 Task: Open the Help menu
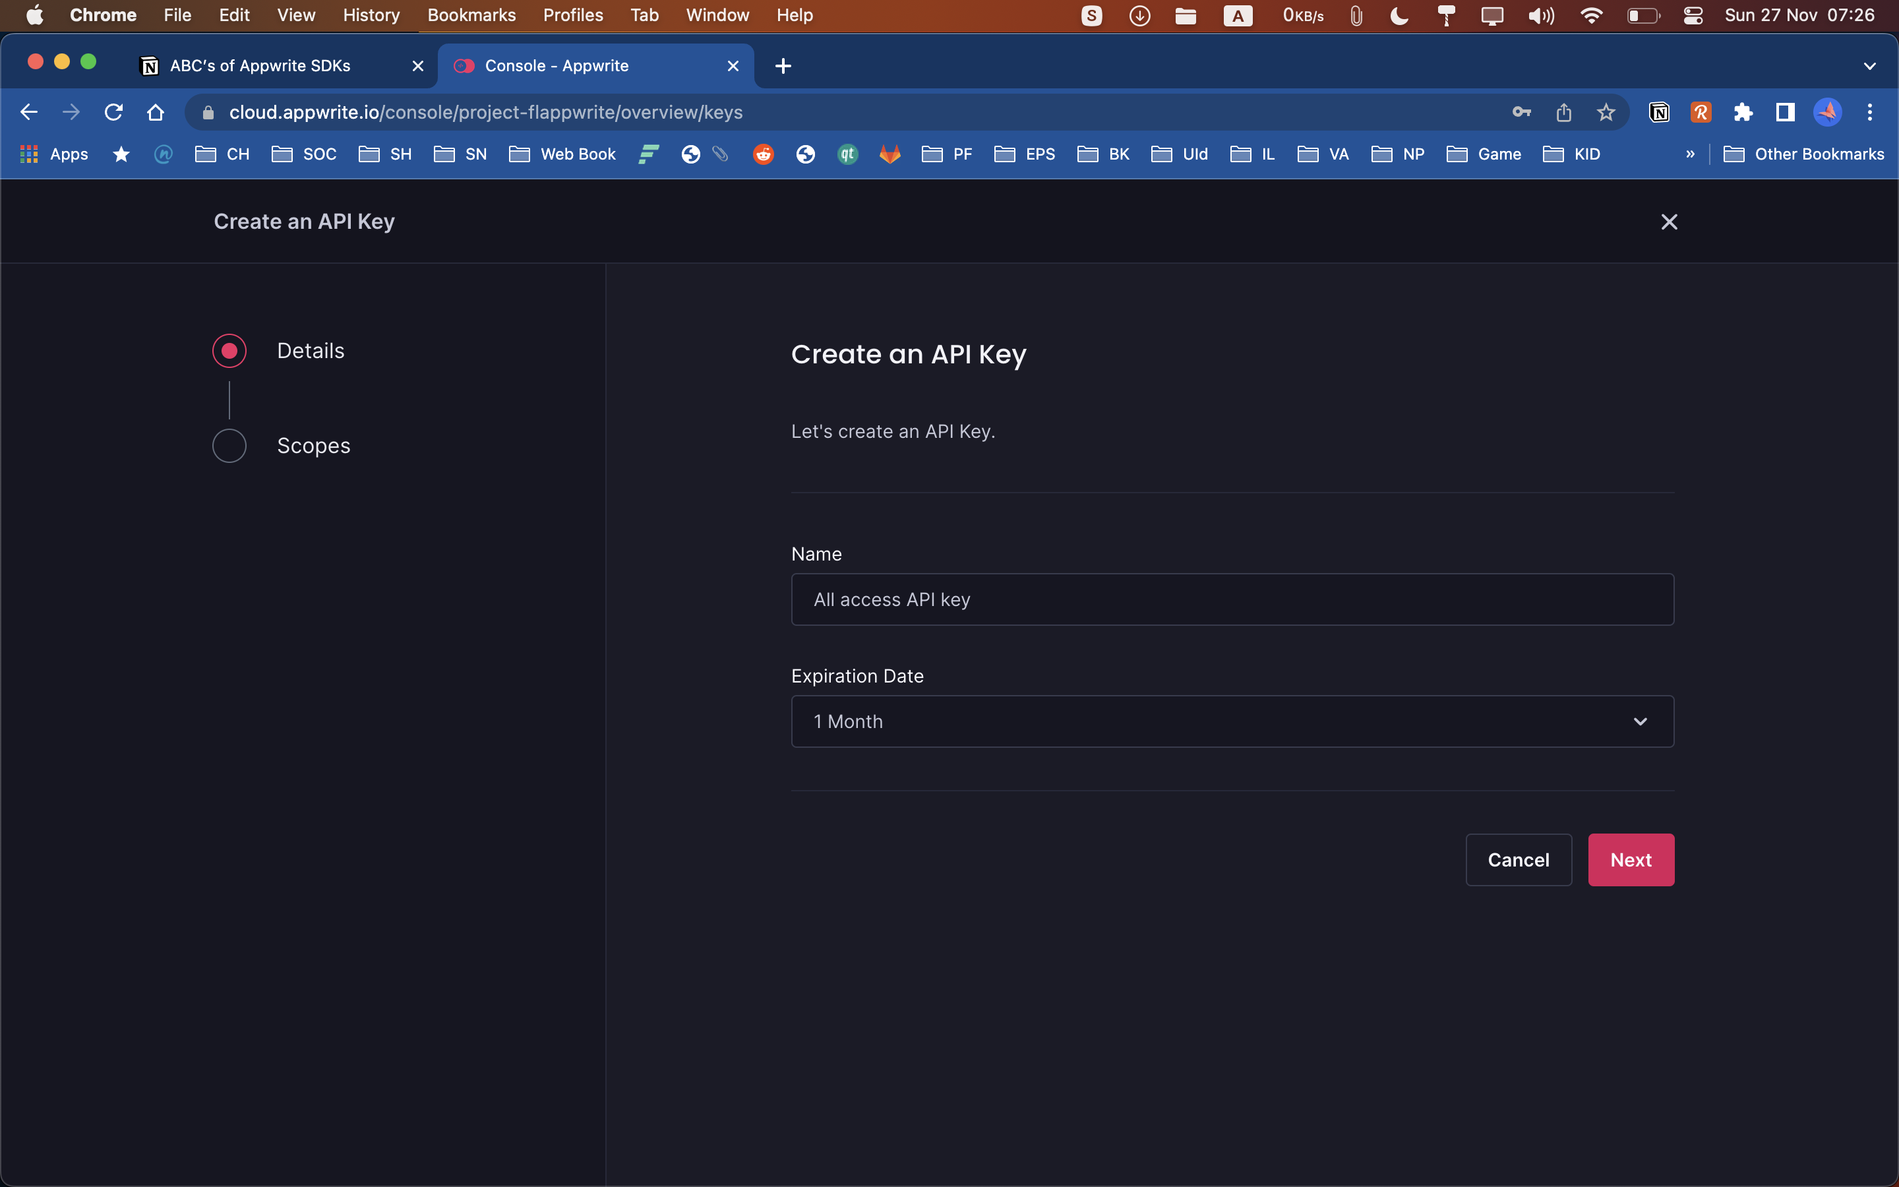click(794, 15)
